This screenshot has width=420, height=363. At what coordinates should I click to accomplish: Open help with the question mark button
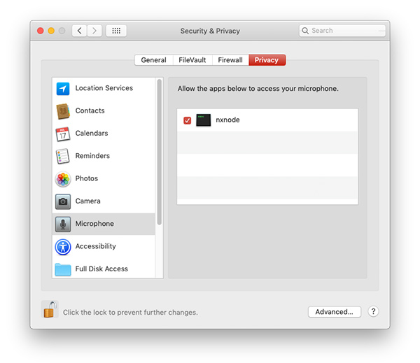[x=373, y=312]
